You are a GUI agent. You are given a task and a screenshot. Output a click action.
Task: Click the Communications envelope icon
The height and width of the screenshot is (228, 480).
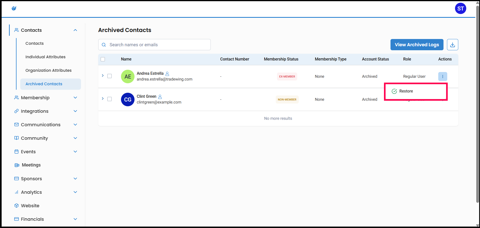click(16, 124)
